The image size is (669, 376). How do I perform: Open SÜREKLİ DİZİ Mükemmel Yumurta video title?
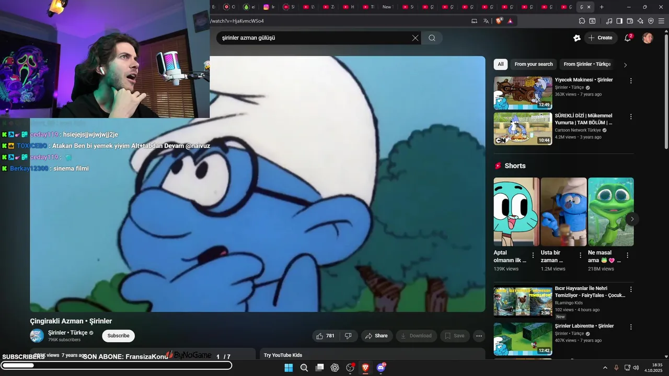tap(583, 119)
